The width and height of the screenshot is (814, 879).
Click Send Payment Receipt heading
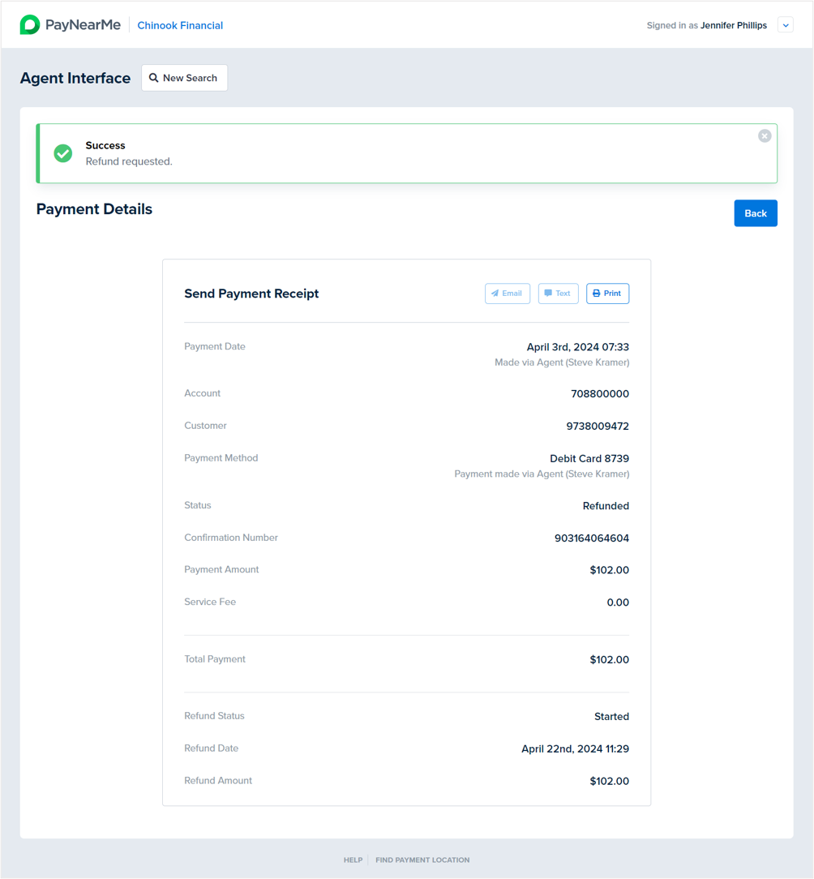[x=251, y=294]
